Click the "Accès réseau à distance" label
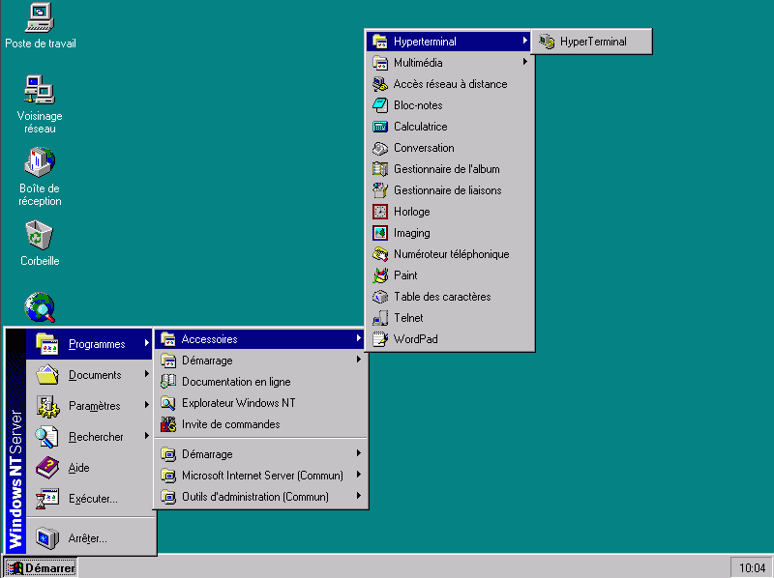The image size is (774, 578). click(x=451, y=84)
